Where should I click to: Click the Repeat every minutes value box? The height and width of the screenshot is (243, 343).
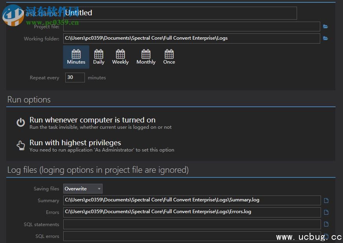pyautogui.click(x=75, y=77)
